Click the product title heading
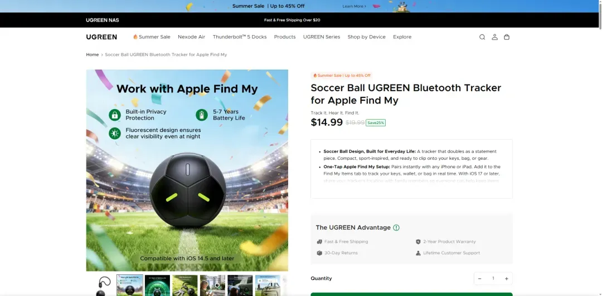Screen dimensions: 602x296 (406, 94)
